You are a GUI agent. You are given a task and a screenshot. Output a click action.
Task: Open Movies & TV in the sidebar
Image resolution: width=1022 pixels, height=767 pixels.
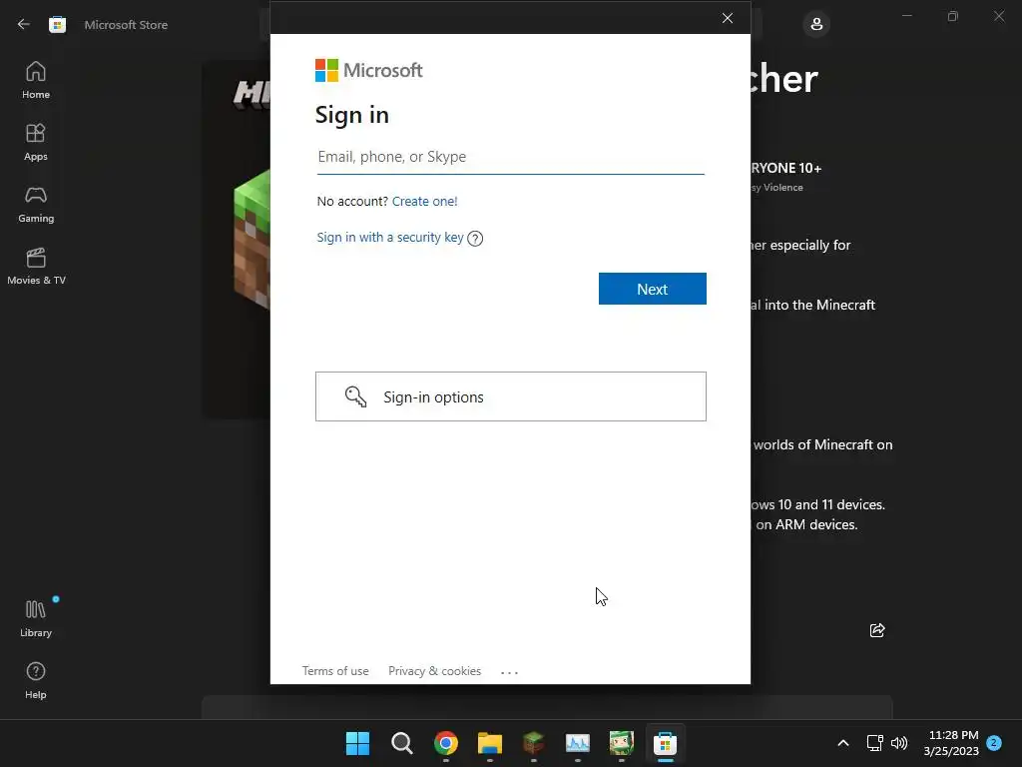coord(36,266)
